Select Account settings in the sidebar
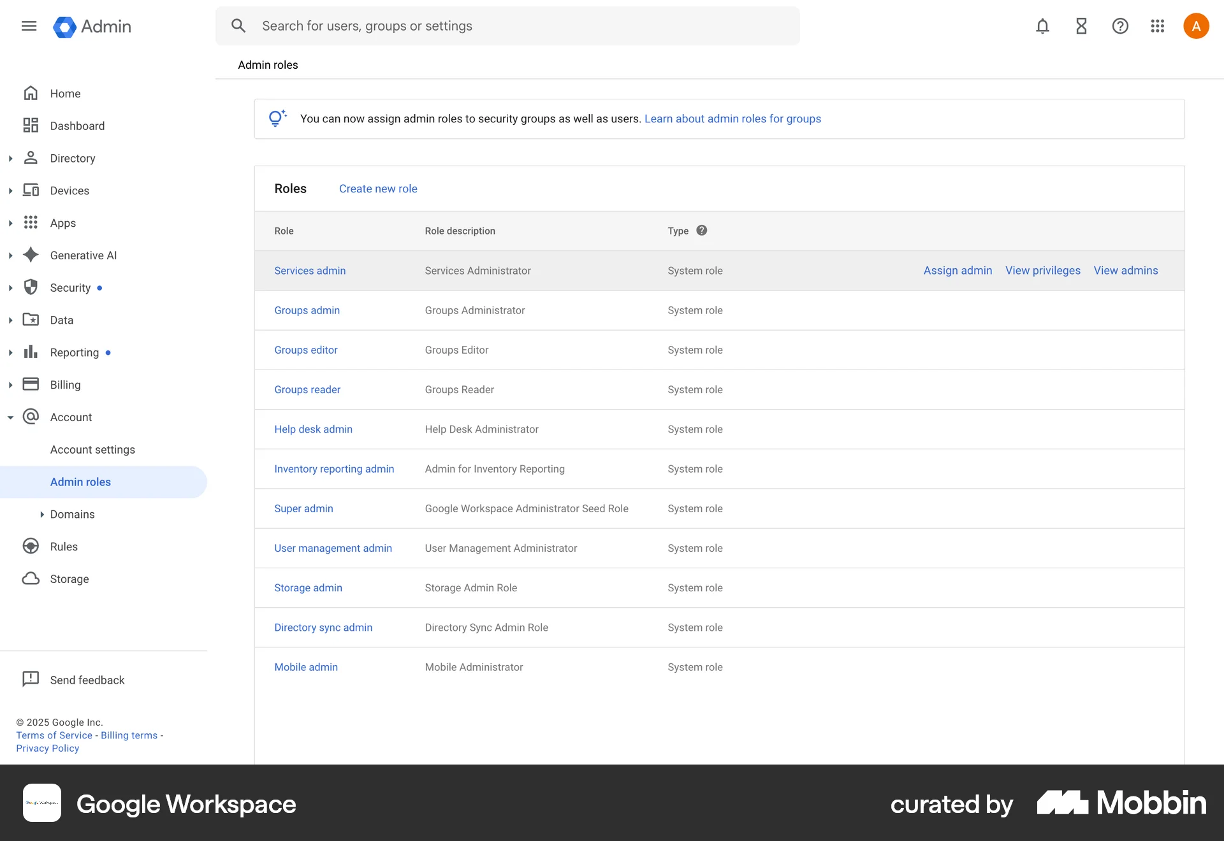Screen dimensions: 1224x841 (92, 449)
